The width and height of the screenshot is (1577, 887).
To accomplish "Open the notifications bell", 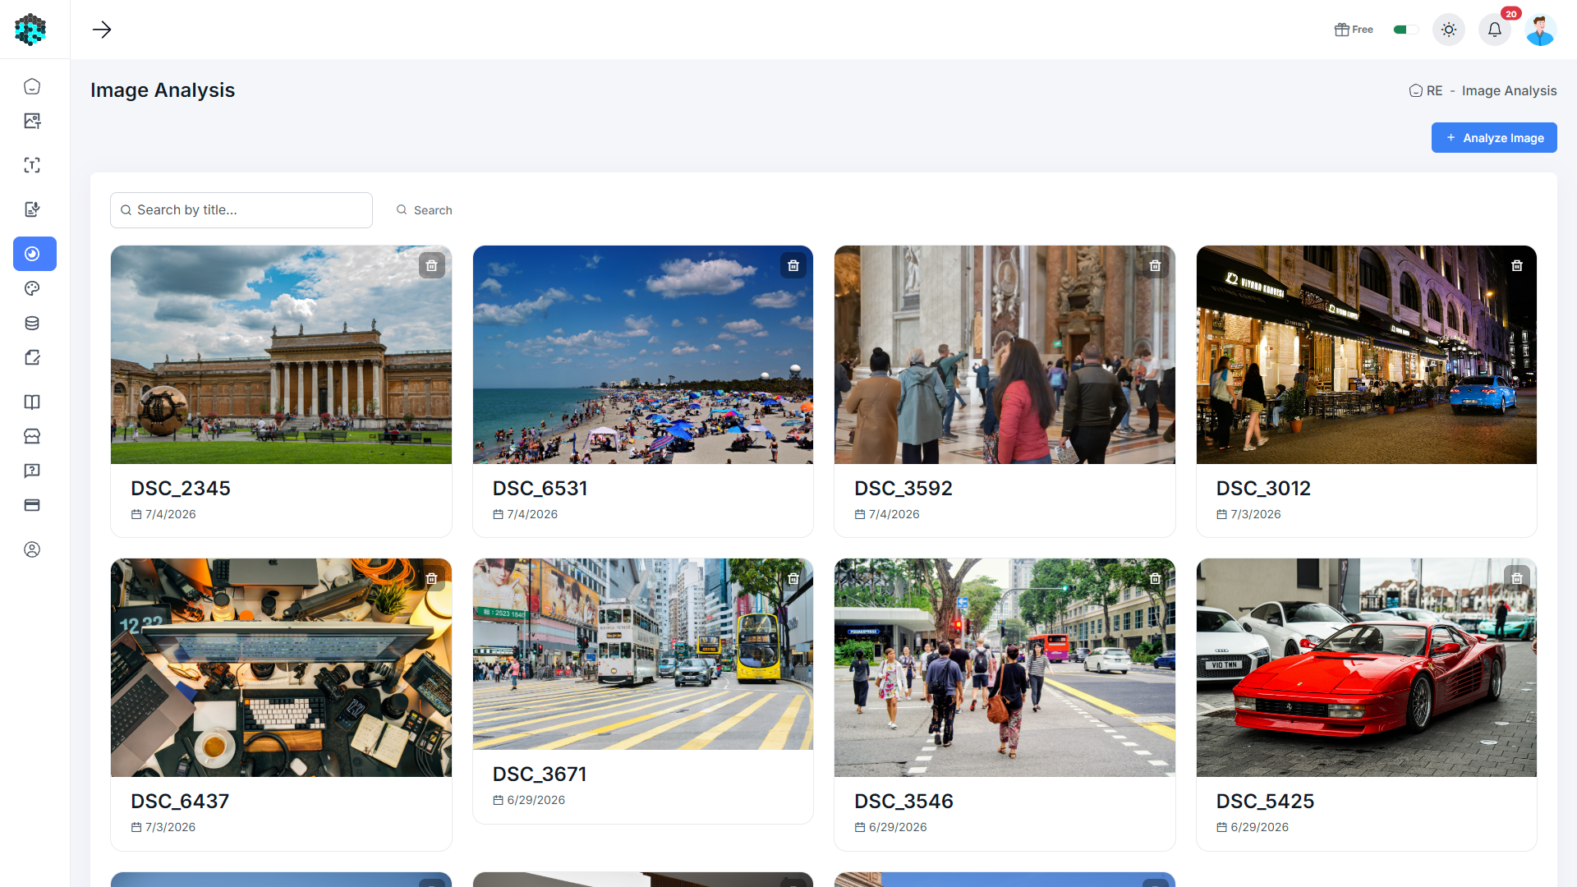I will point(1495,30).
